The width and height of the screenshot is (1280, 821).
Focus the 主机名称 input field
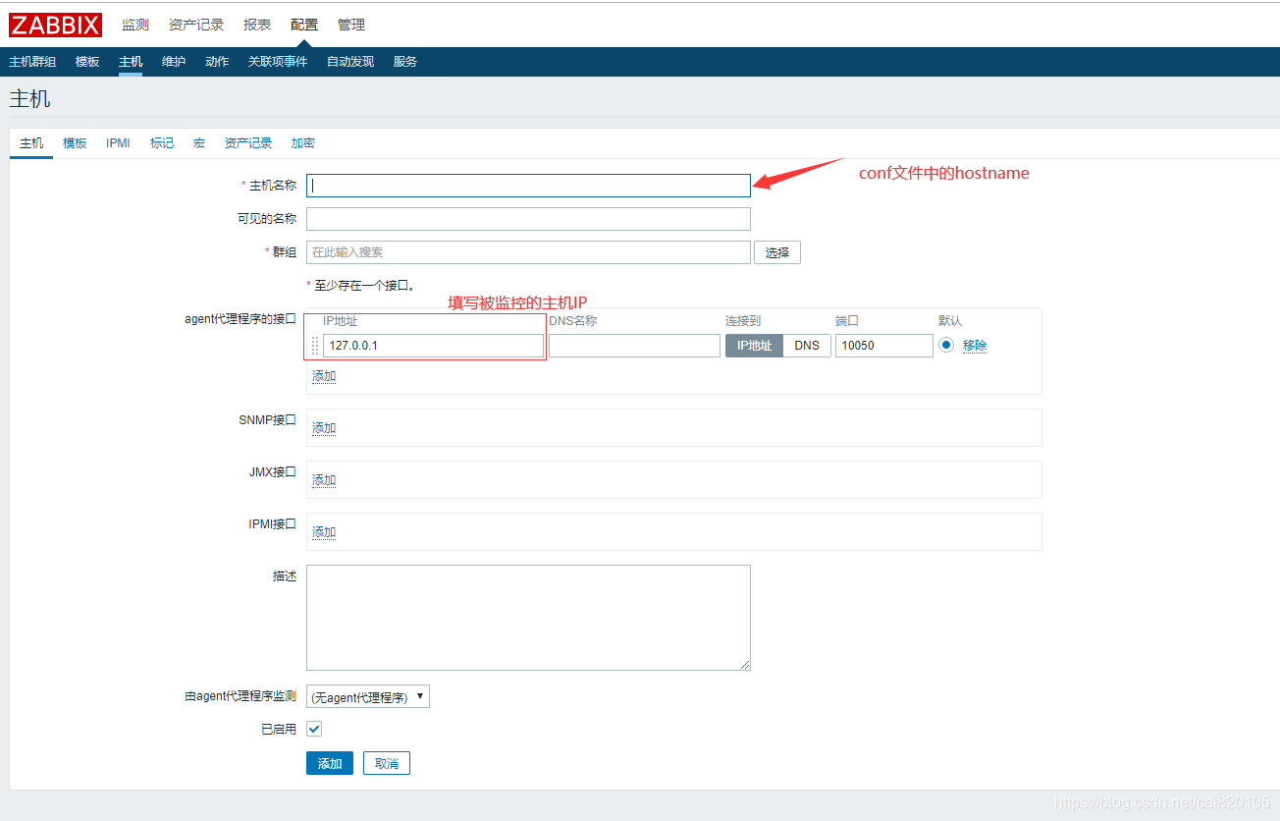pos(528,186)
